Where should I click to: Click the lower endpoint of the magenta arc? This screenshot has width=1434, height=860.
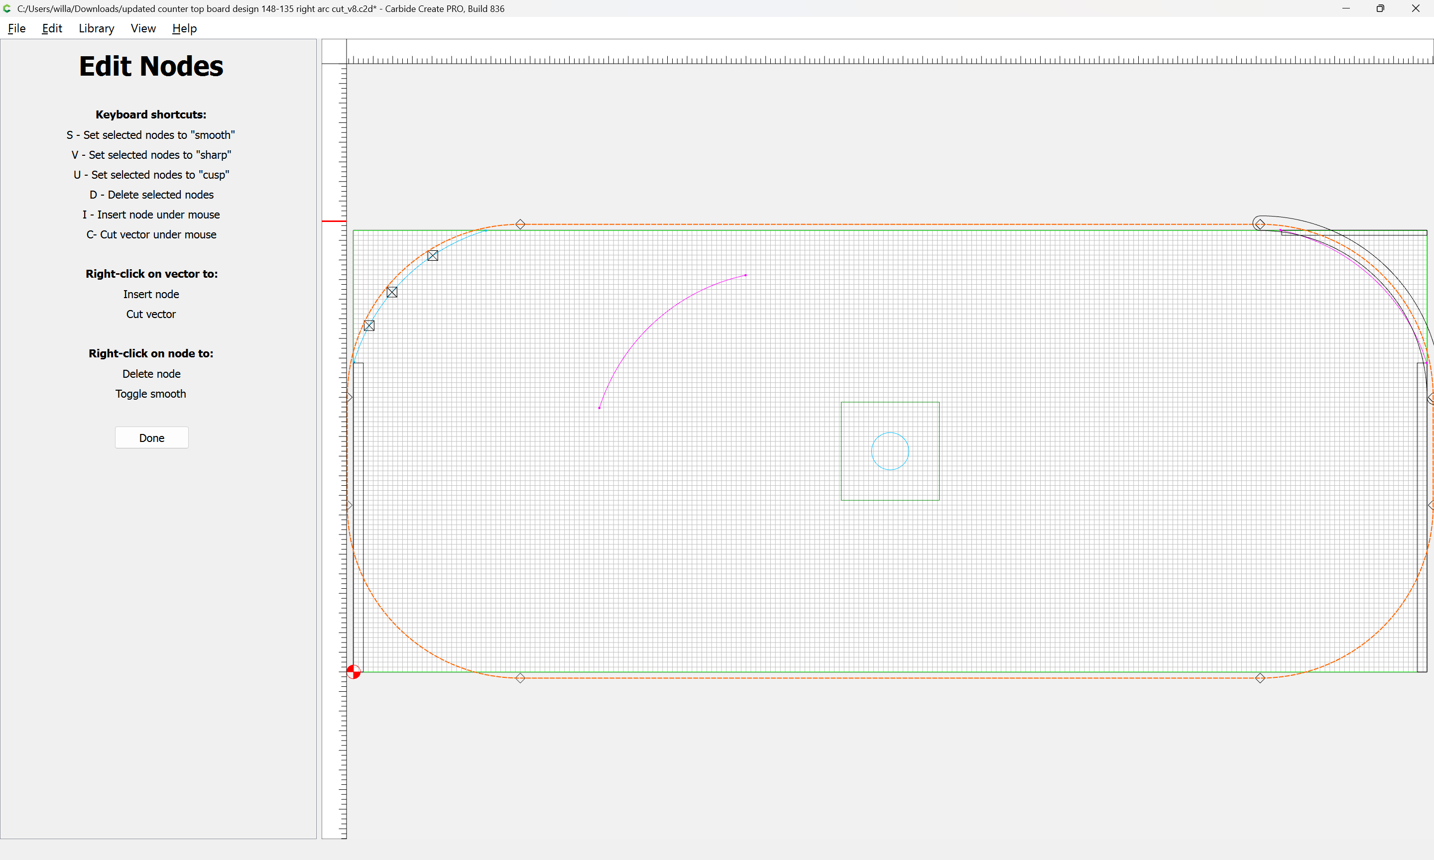tap(599, 408)
